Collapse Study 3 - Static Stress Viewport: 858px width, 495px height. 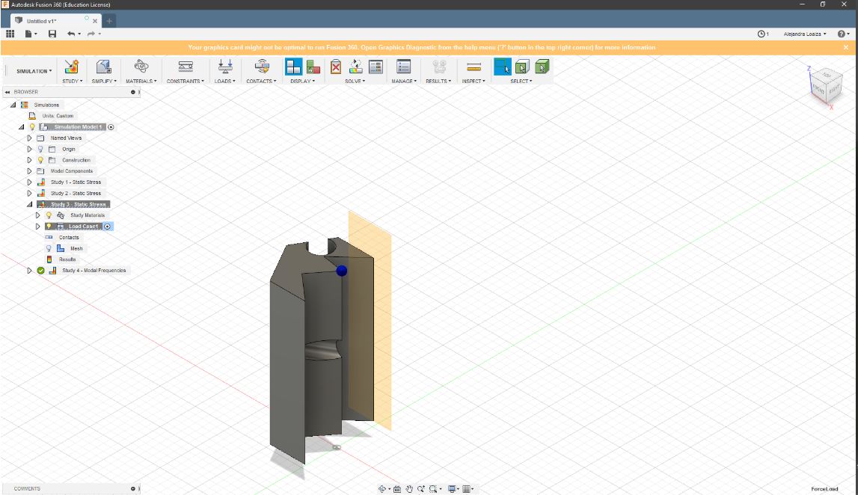(30, 205)
